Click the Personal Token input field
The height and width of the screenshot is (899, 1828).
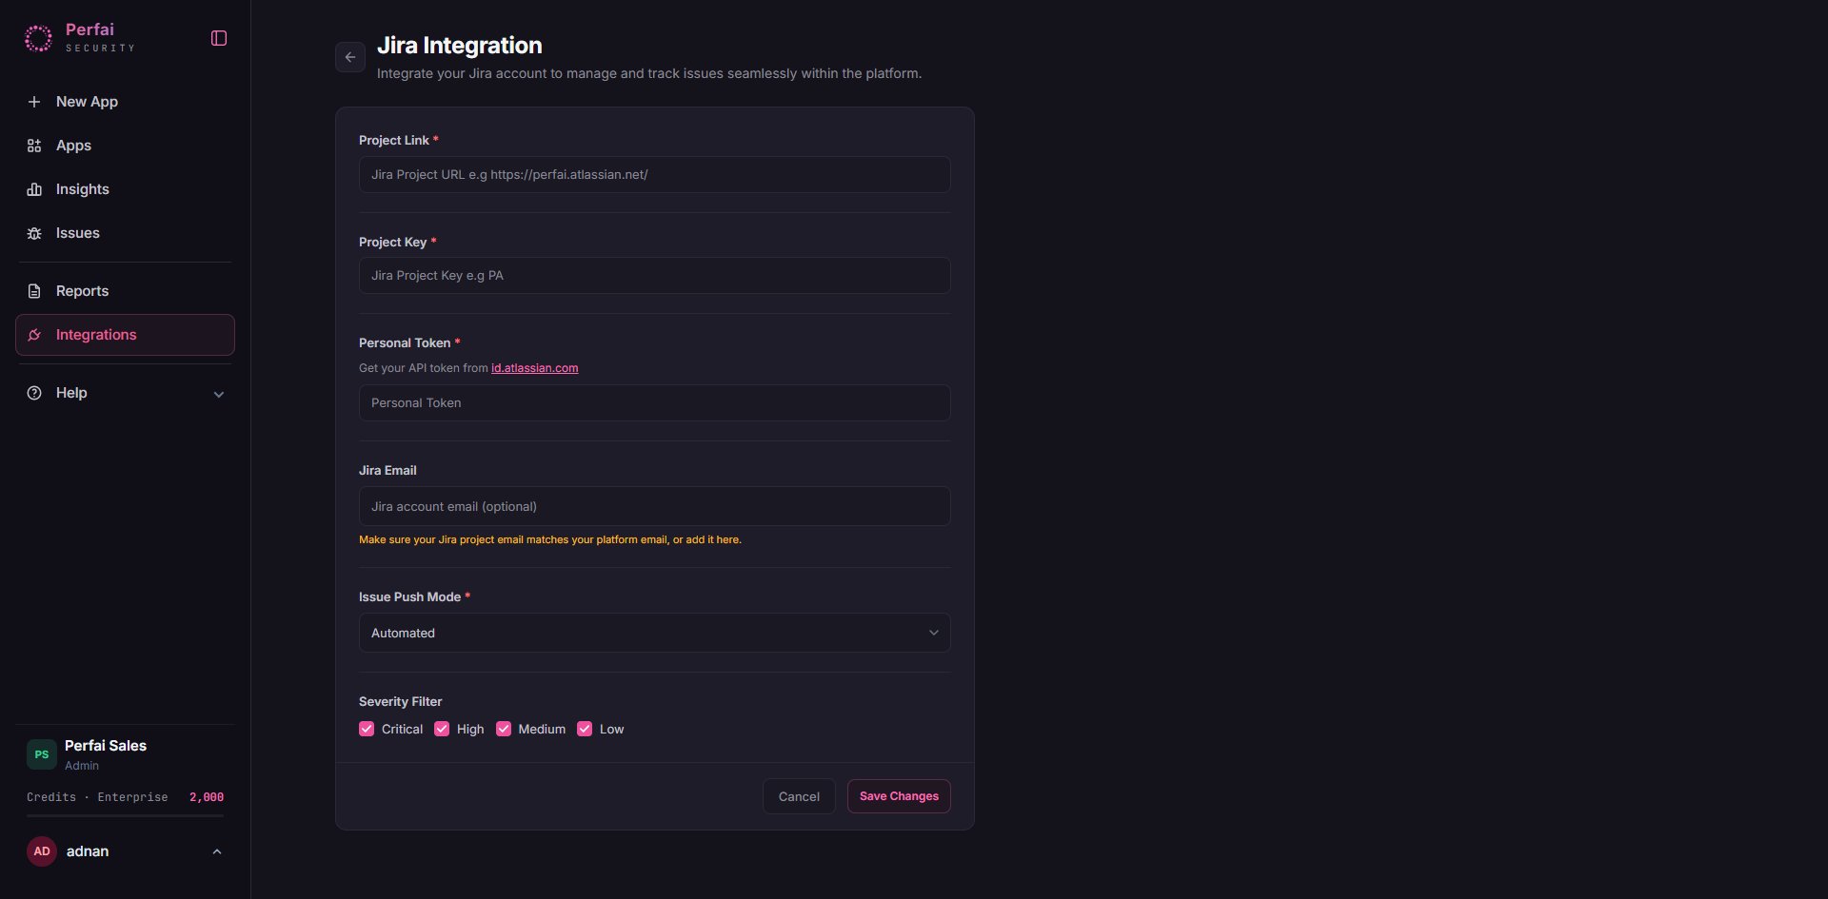pos(654,402)
